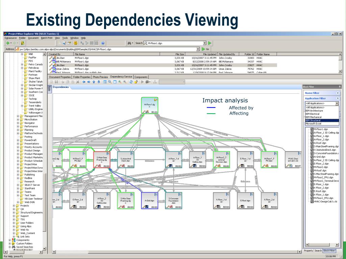Image resolution: width=346 pixels, height=259 pixels.
Task: Click the fit view icon in Dependency toolbar
Action: (105, 82)
